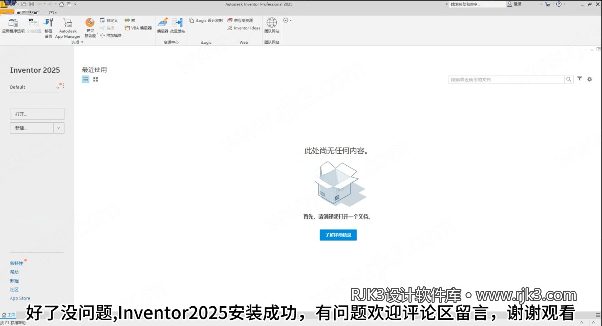Screen dimensions: 602x326
Task: Open the 新建 split-button dropdown arrow
Action: (x=59, y=128)
